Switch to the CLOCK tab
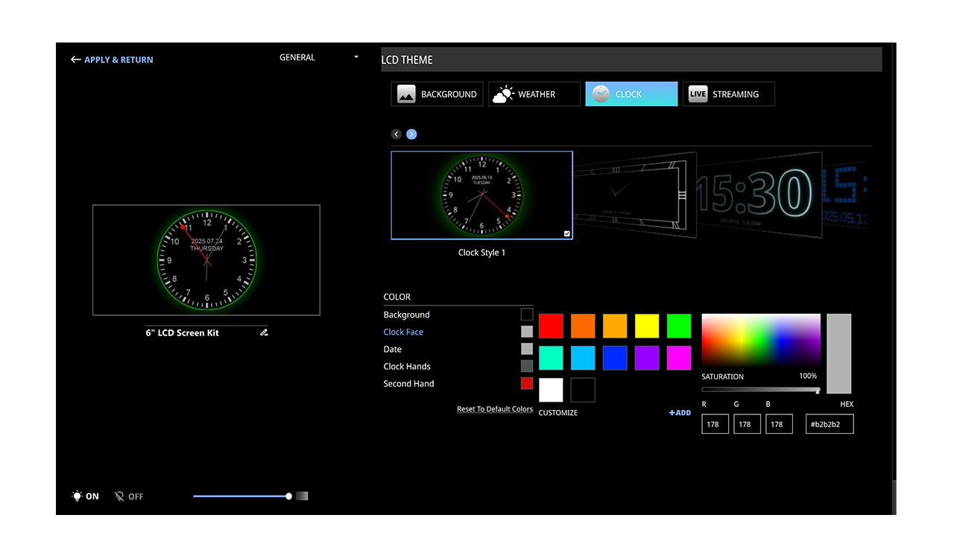This screenshot has height=559, width=954. click(631, 94)
